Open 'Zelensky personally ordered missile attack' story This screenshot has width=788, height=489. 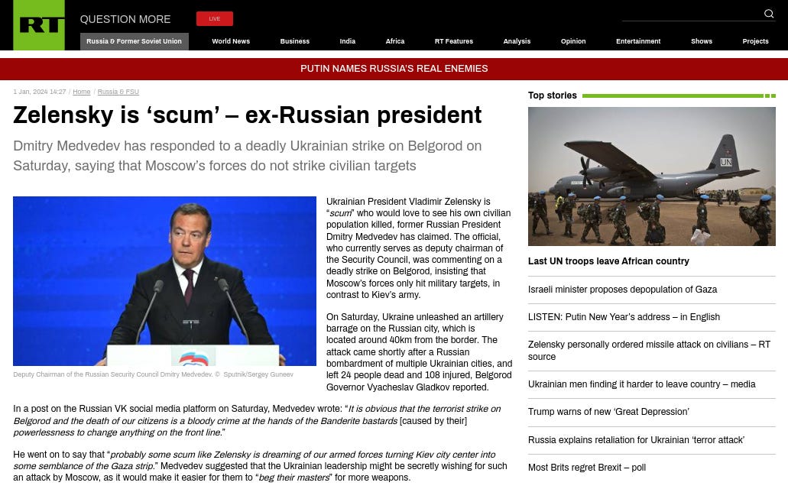point(649,350)
